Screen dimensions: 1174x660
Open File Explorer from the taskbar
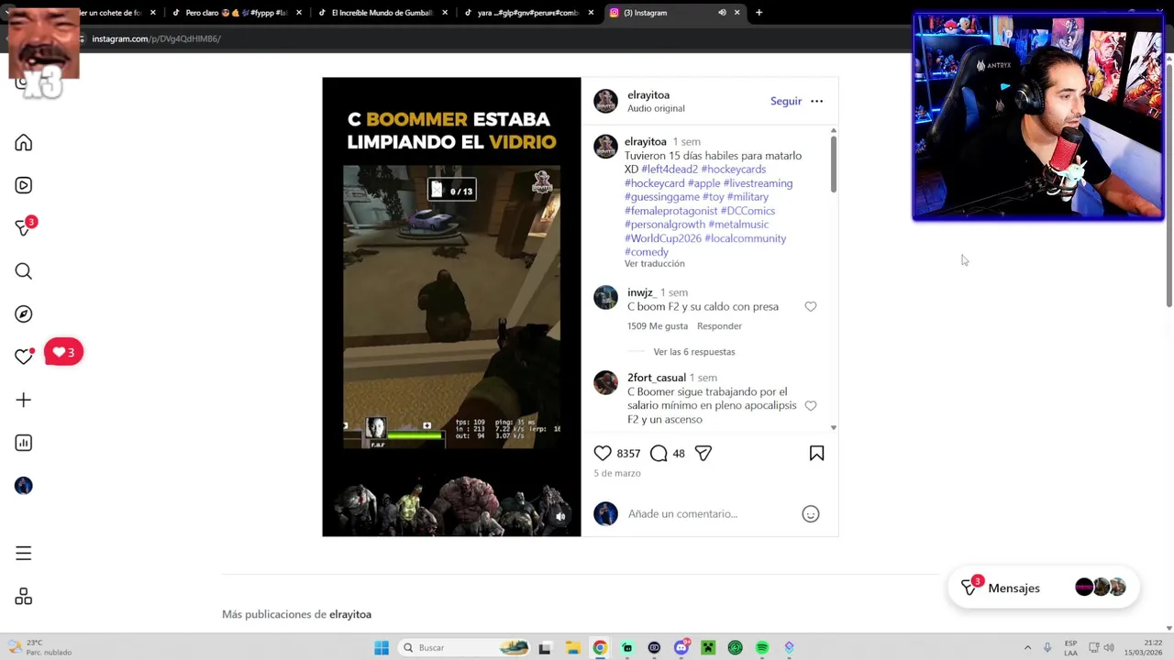tap(572, 648)
